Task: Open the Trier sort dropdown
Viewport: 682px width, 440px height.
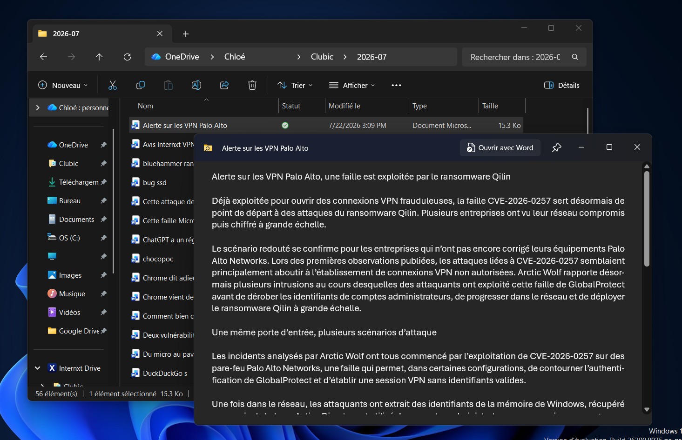Action: pyautogui.click(x=295, y=85)
